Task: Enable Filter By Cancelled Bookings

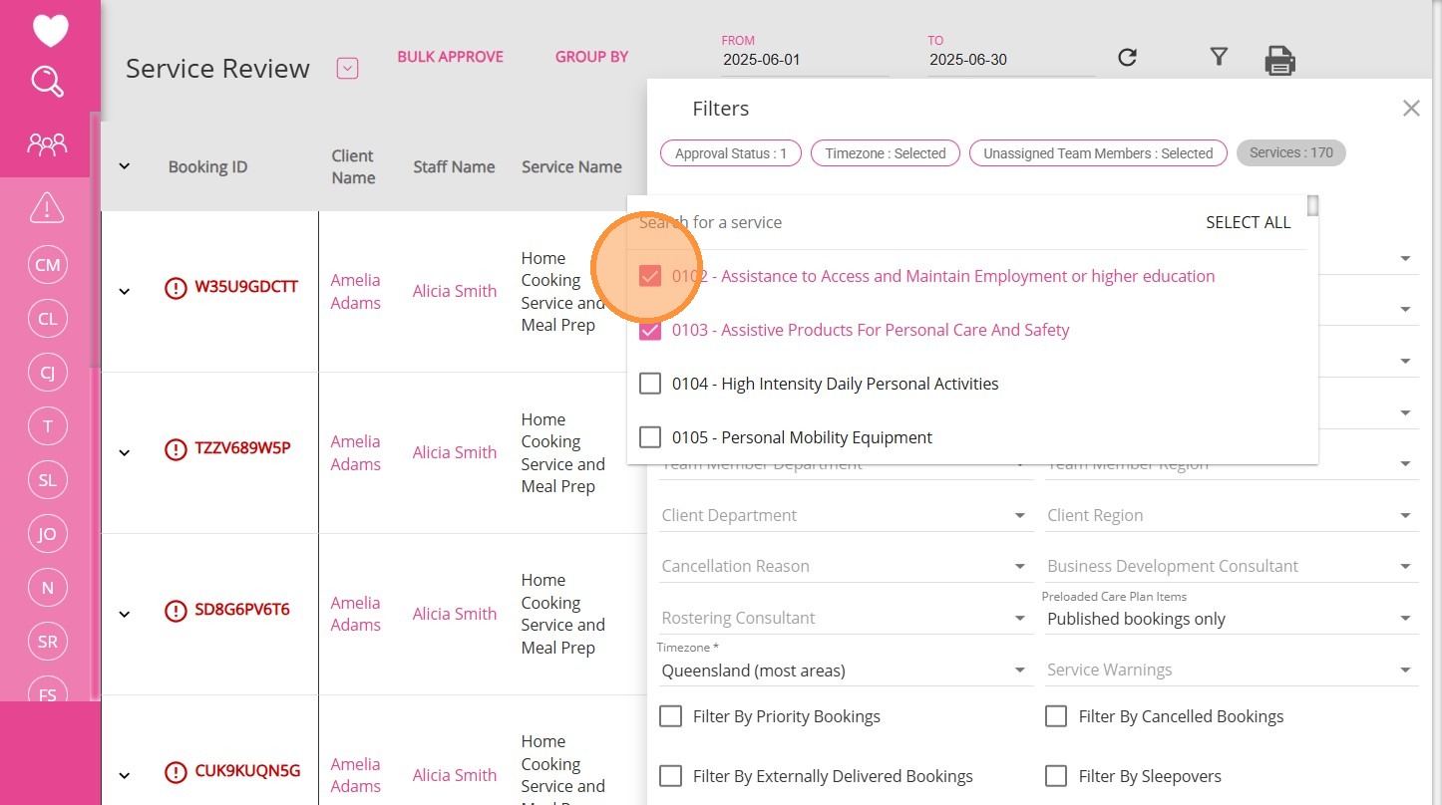Action: [1056, 716]
